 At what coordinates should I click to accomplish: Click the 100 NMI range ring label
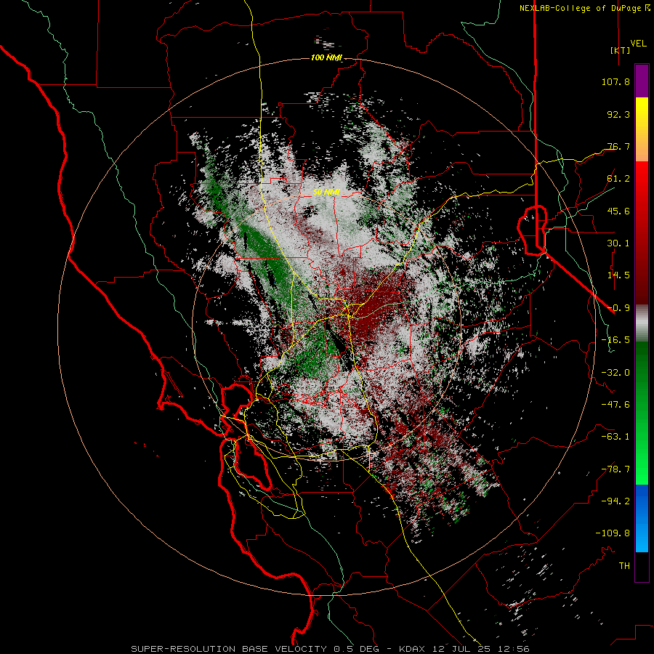point(326,57)
